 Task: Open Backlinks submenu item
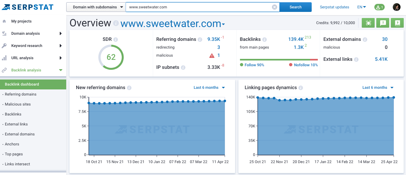coord(13,114)
